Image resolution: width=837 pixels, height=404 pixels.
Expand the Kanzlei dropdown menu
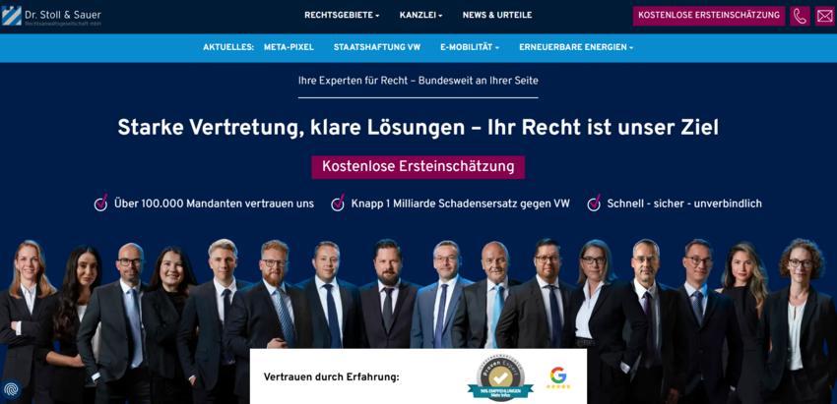coord(420,16)
